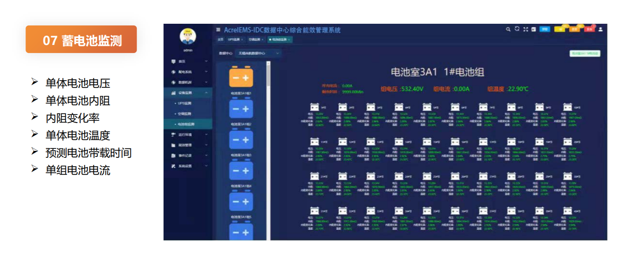Screen dimensions: 628x268
Task: Expand the 运行环境 menu chevron
Action: pyautogui.click(x=206, y=135)
